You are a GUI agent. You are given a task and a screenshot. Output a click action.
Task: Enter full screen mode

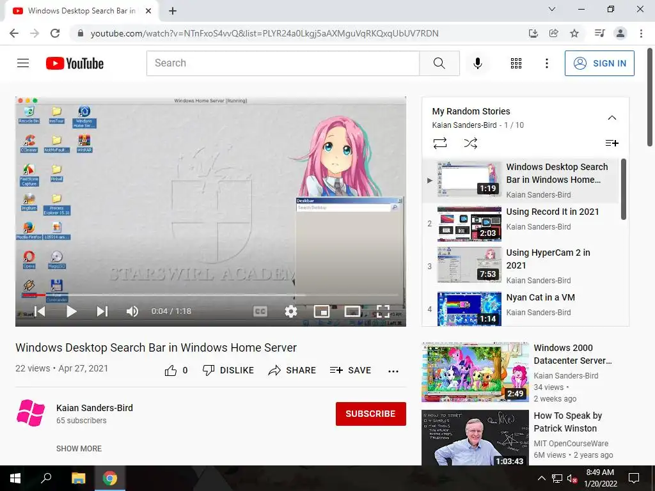click(383, 311)
